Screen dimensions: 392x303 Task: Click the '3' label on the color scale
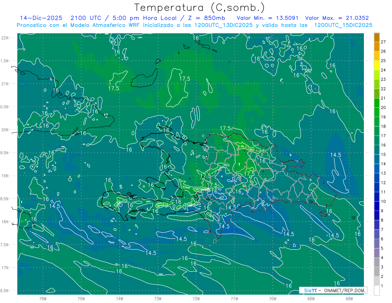tap(382, 267)
